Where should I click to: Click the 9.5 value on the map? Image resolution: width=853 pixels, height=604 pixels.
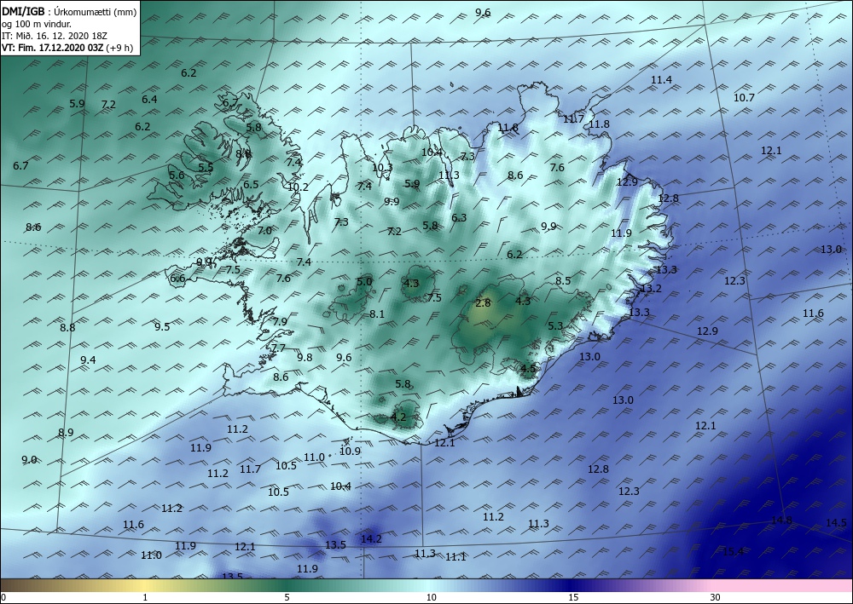click(x=162, y=327)
